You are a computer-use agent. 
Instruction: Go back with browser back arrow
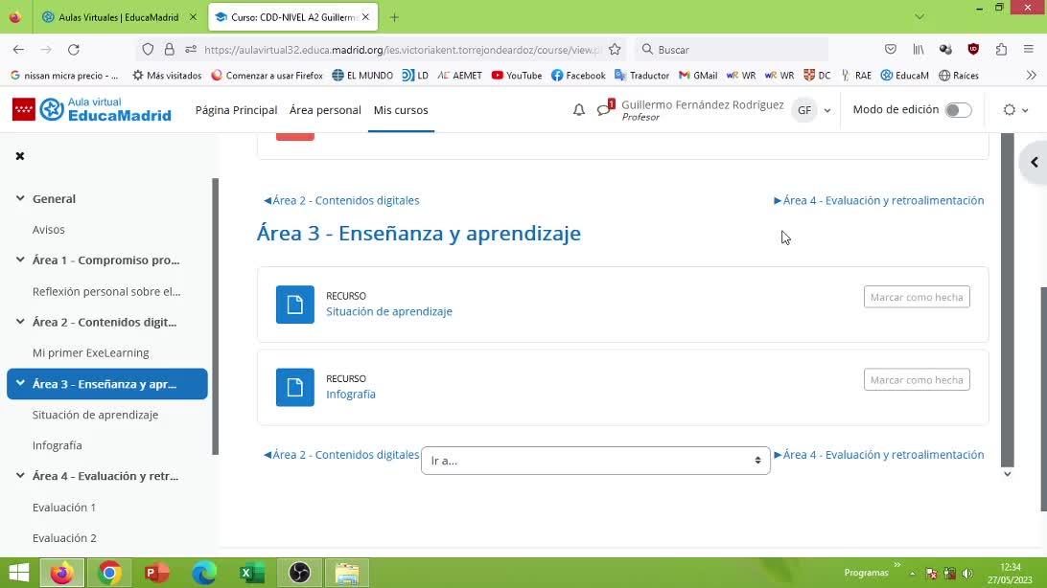(19, 50)
